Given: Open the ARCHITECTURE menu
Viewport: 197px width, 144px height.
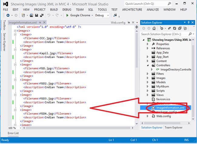Looking at the screenshot, I should (x=132, y=9).
